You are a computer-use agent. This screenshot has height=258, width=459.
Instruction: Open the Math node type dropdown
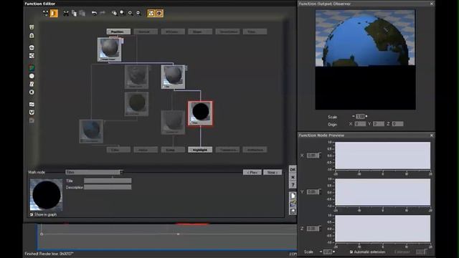tap(94, 172)
